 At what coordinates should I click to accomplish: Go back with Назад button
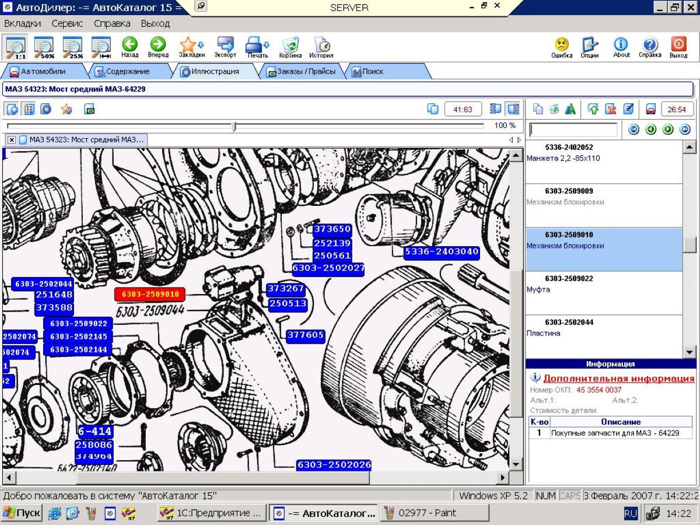[129, 47]
